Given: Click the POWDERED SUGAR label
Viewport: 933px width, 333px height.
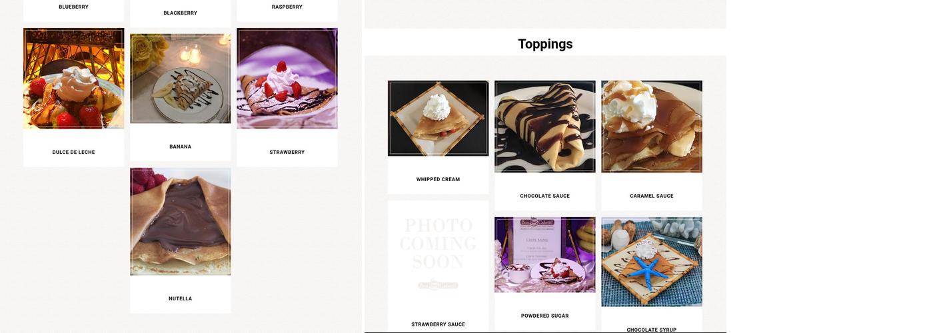Looking at the screenshot, I should pyautogui.click(x=545, y=316).
